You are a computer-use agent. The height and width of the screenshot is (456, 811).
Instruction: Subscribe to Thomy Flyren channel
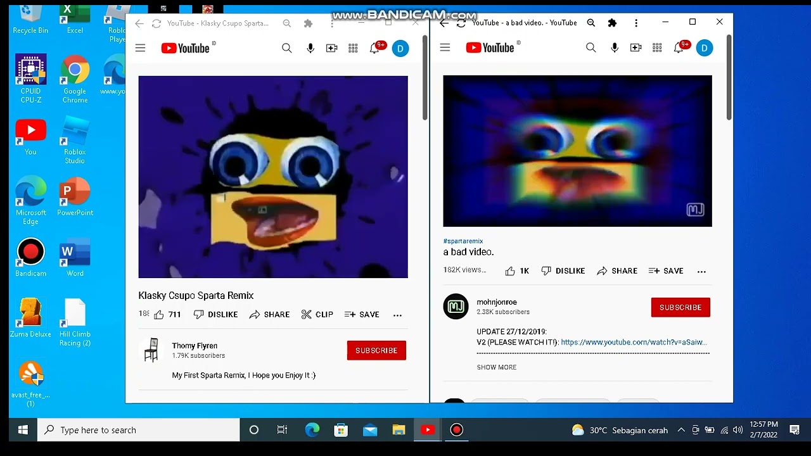coord(376,350)
